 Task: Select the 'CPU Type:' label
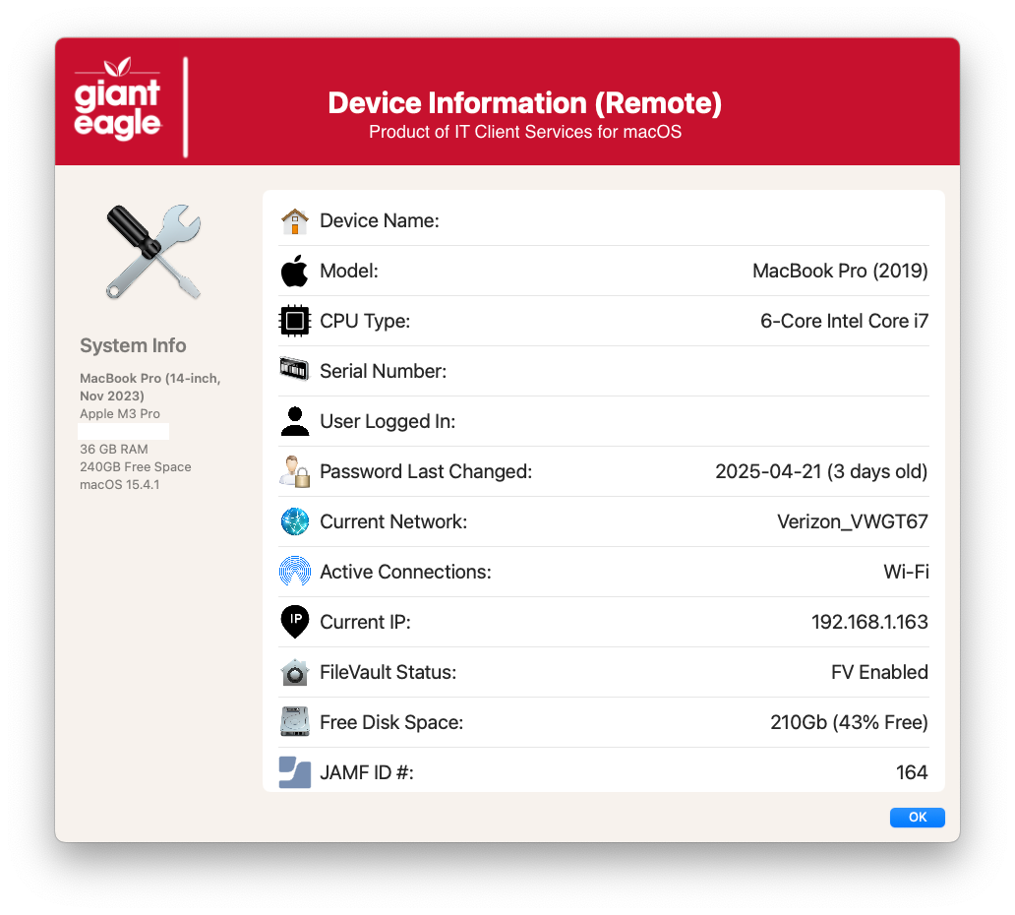365,321
